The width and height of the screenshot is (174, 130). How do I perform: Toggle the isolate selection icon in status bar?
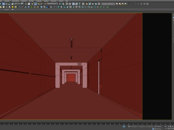tap(124, 126)
